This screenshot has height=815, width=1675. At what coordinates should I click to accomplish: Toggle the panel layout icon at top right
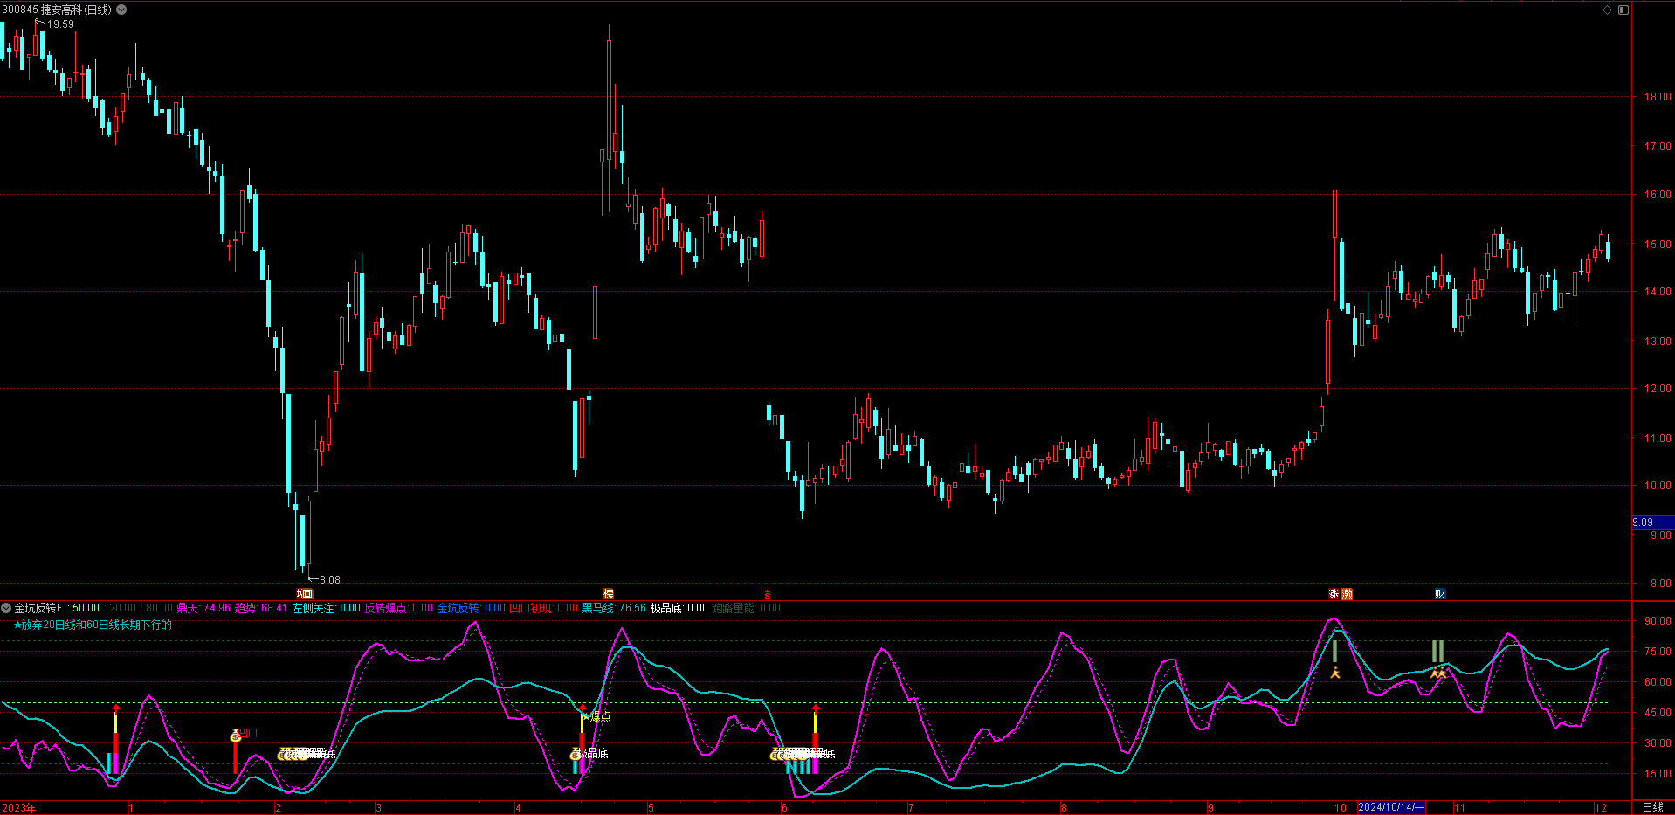[x=1623, y=10]
